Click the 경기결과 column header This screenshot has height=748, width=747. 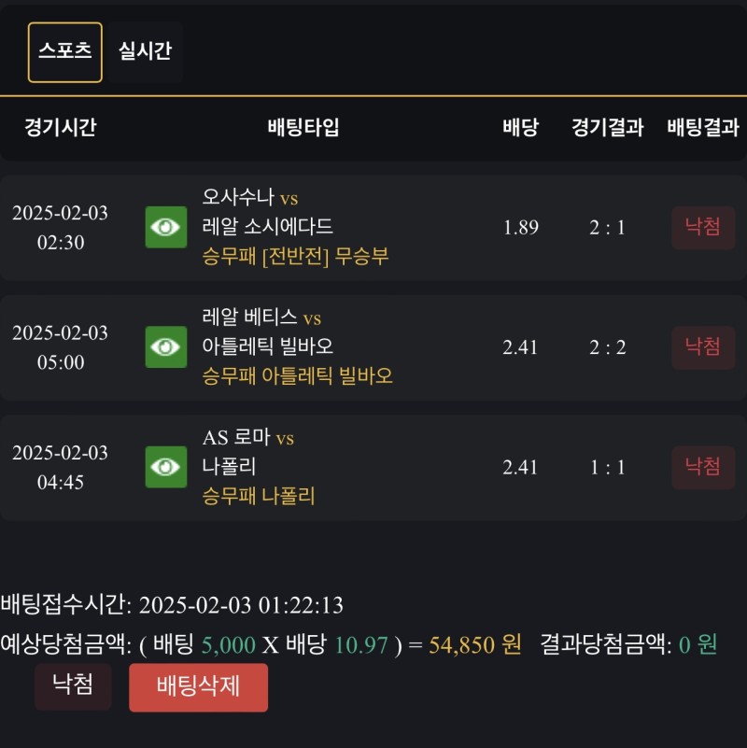(x=608, y=128)
